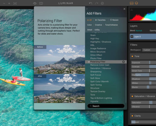Open the After preview thumbnail

pos(60,89)
